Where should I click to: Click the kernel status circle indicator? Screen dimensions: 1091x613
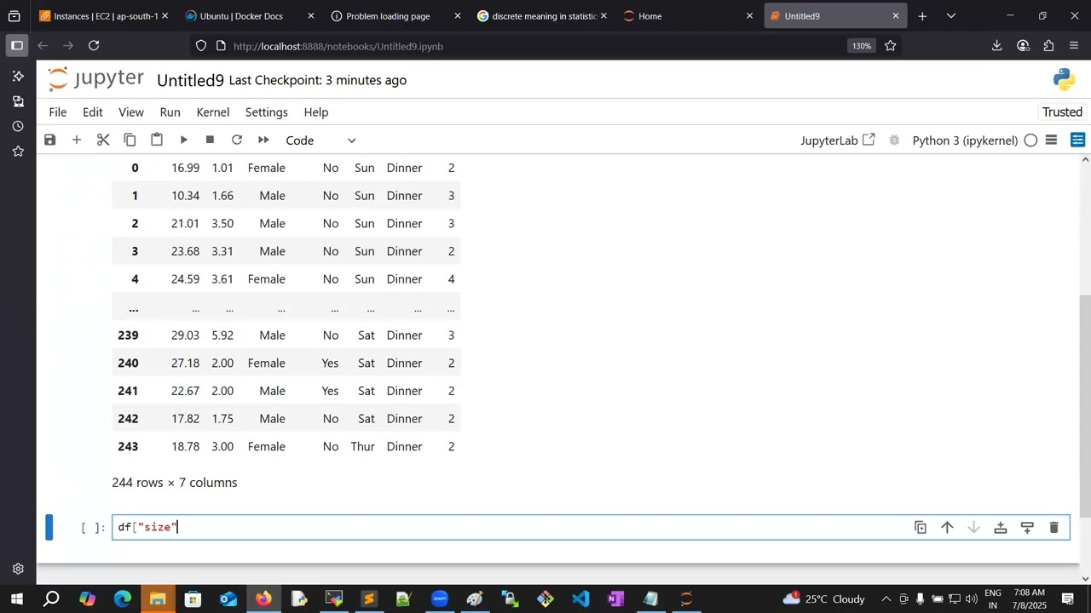1030,140
